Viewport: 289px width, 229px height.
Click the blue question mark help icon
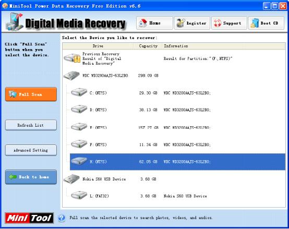point(62,218)
